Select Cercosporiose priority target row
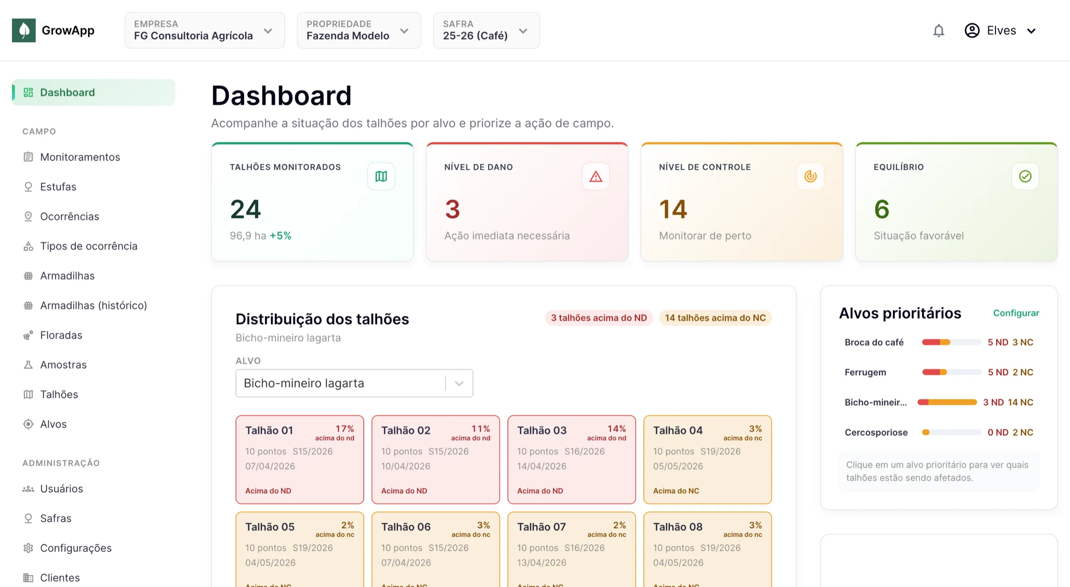 (x=939, y=432)
